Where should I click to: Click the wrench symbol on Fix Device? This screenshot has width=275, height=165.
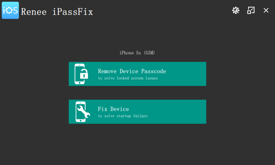pyautogui.click(x=84, y=112)
